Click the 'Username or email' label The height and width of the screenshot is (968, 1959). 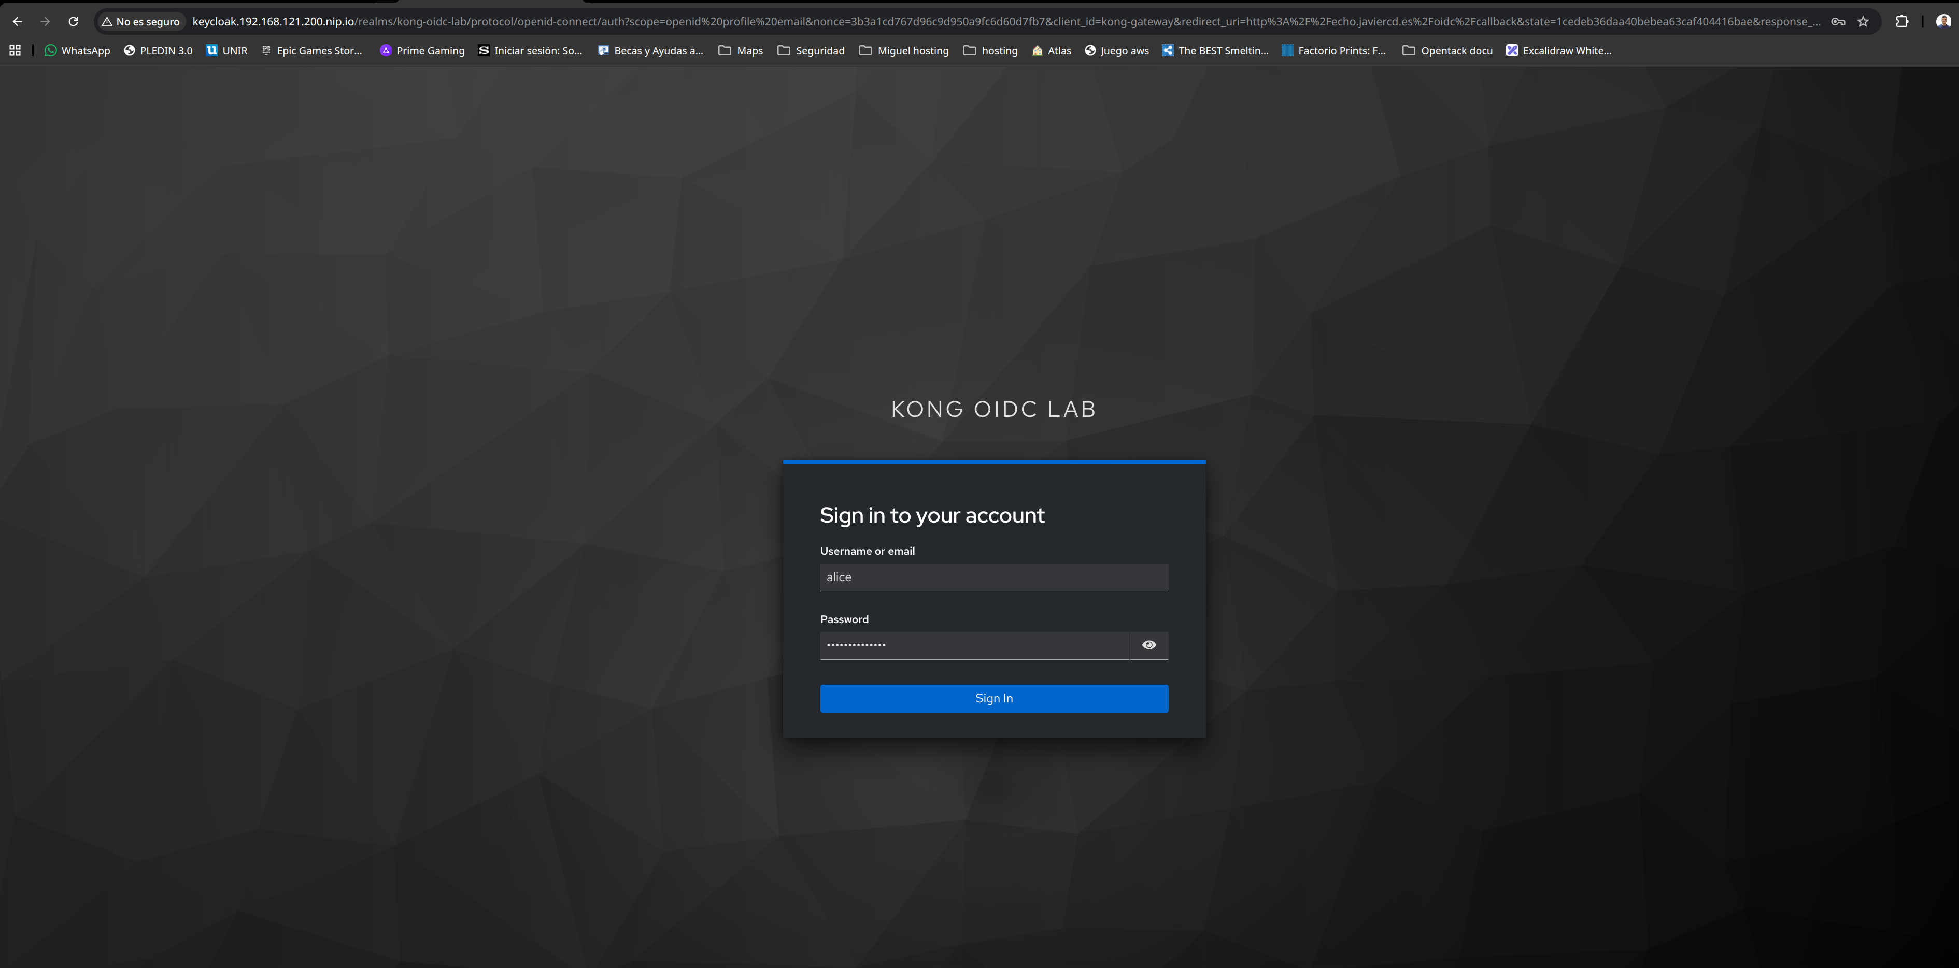(868, 551)
